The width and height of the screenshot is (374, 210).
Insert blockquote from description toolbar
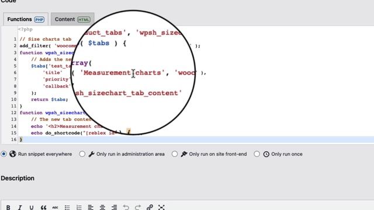[43, 208]
